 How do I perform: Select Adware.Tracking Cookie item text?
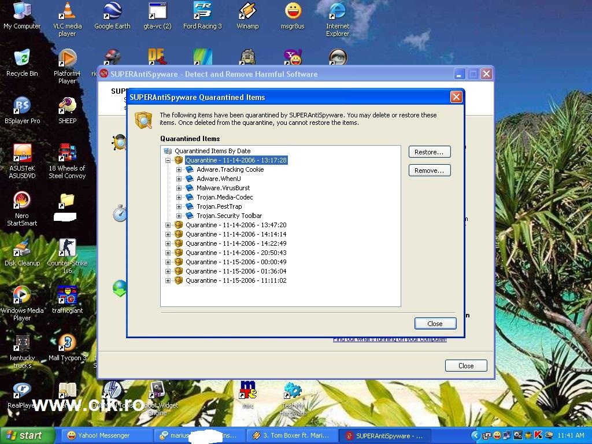pos(230,169)
